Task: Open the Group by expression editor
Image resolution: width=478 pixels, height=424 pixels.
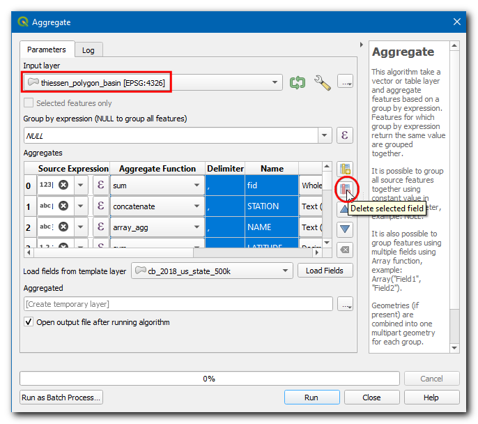Action: (x=344, y=135)
